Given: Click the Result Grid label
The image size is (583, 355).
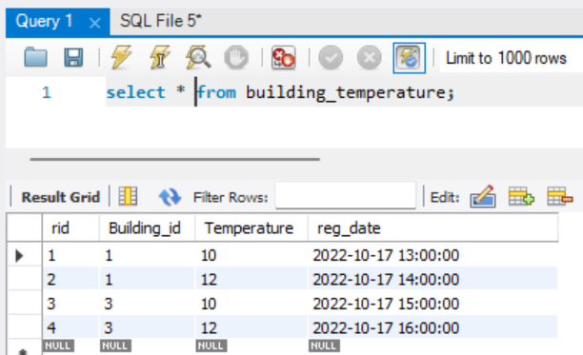Looking at the screenshot, I should tap(61, 197).
